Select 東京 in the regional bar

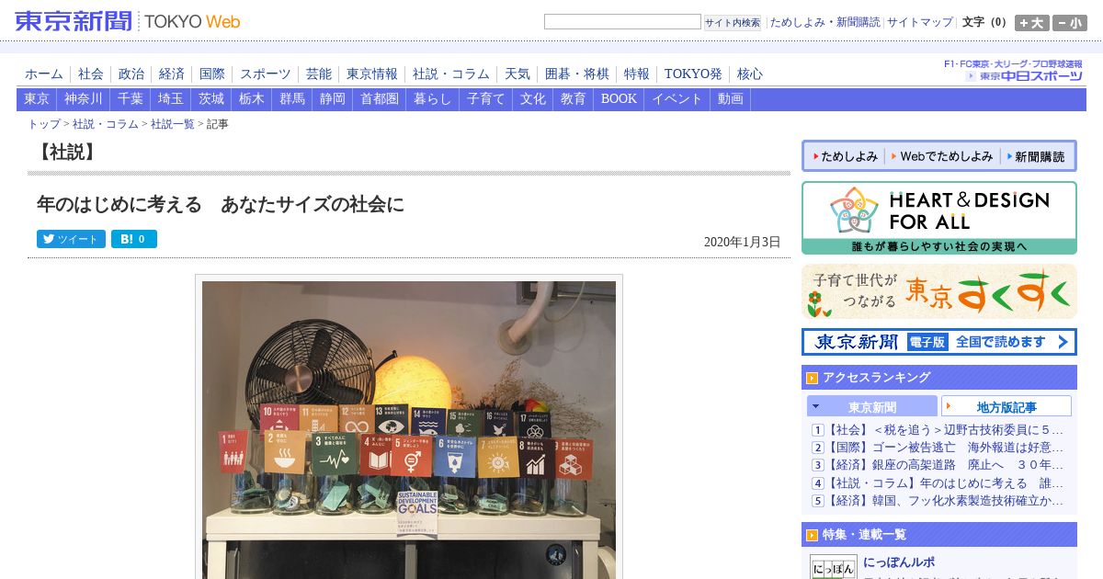(x=37, y=99)
